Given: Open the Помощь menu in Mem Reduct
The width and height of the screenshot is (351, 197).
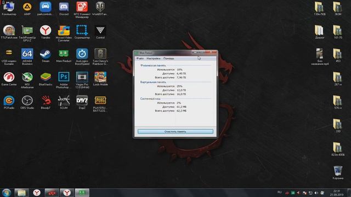Looking at the screenshot, I should coord(168,59).
